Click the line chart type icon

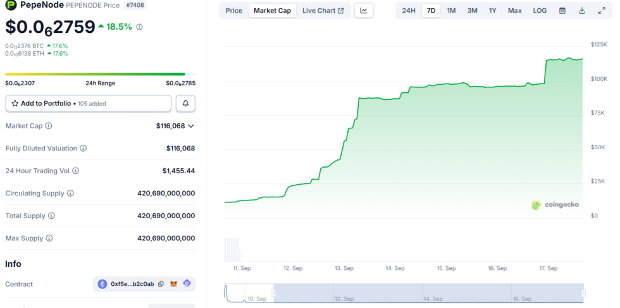(x=364, y=11)
